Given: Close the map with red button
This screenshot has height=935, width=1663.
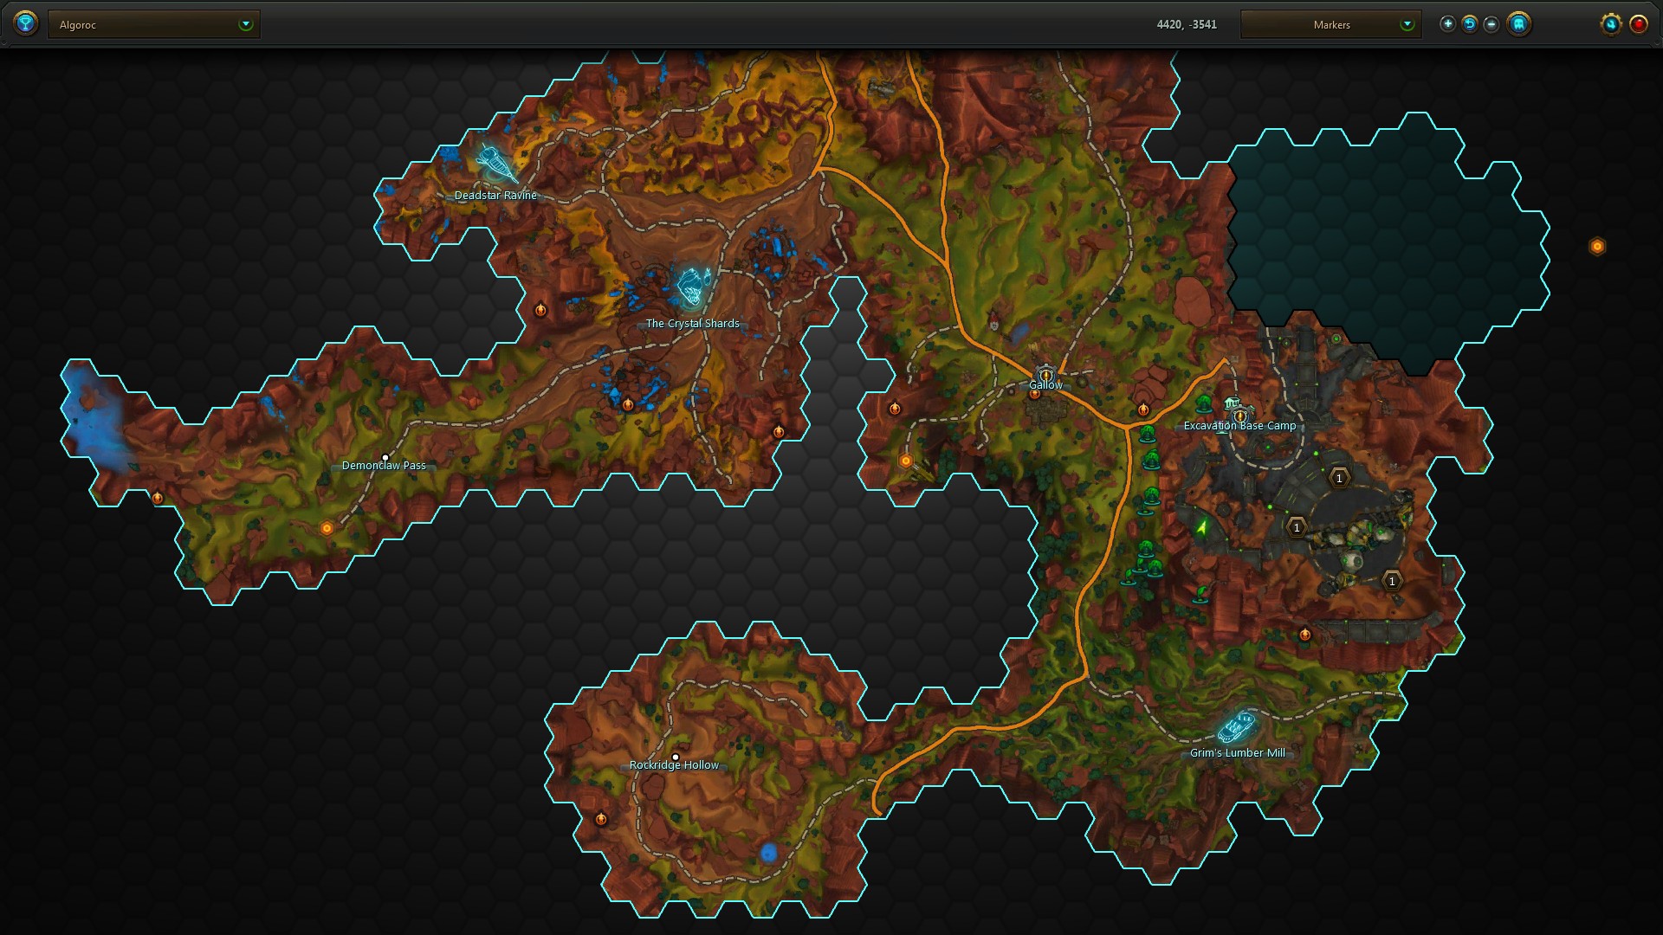Looking at the screenshot, I should coord(1639,24).
